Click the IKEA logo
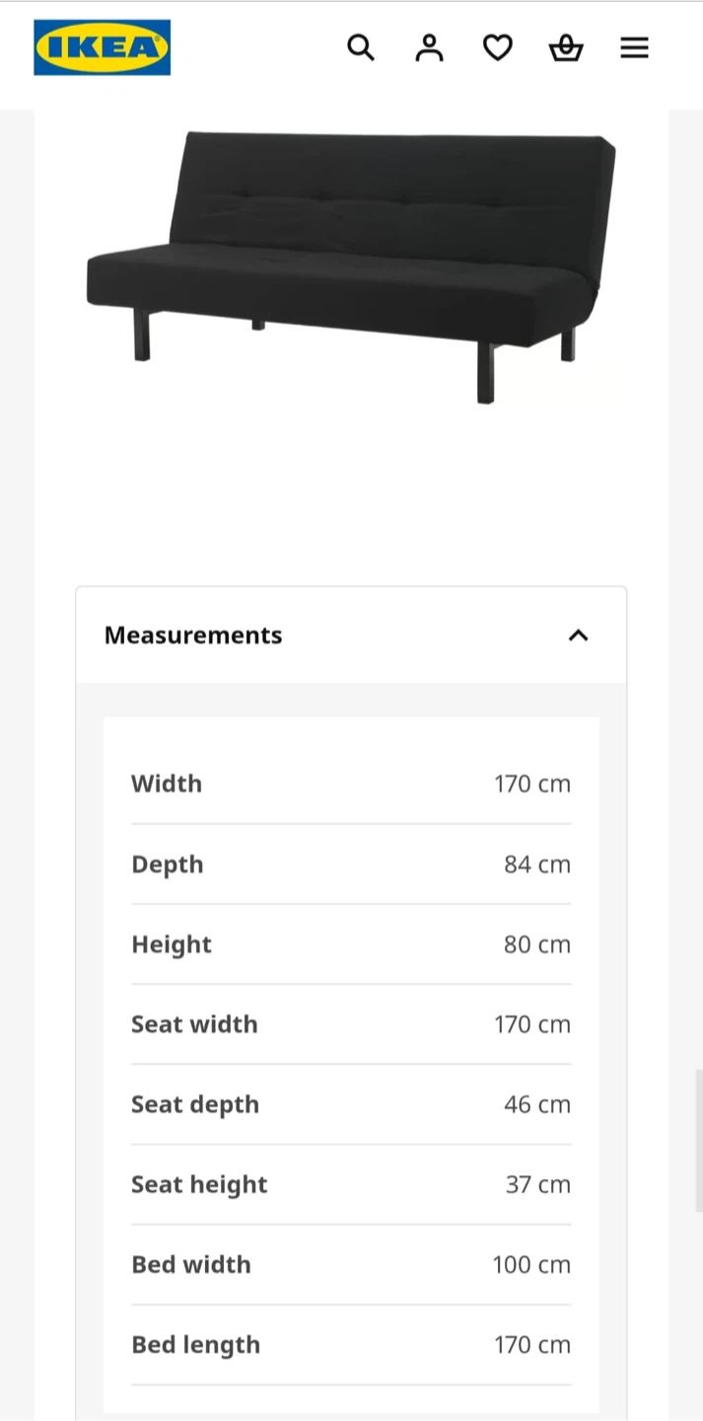 pyautogui.click(x=103, y=47)
